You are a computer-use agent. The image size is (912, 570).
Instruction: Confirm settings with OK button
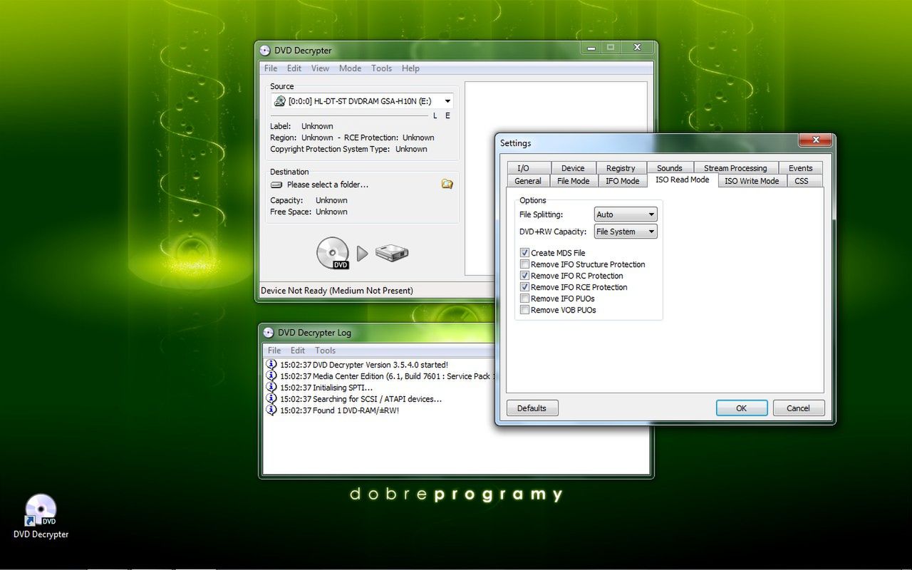pyautogui.click(x=742, y=408)
